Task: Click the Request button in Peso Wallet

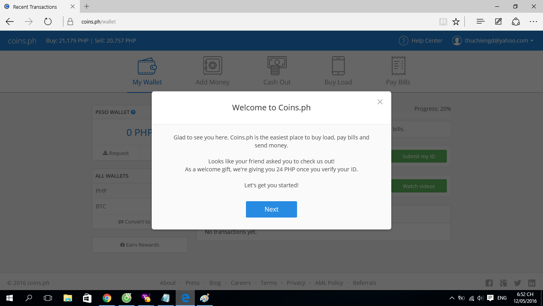Action: [x=116, y=153]
